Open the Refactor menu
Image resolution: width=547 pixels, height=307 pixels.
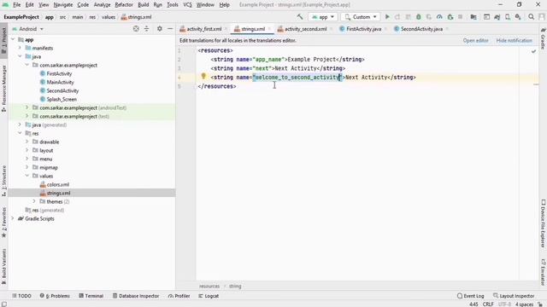(124, 4)
